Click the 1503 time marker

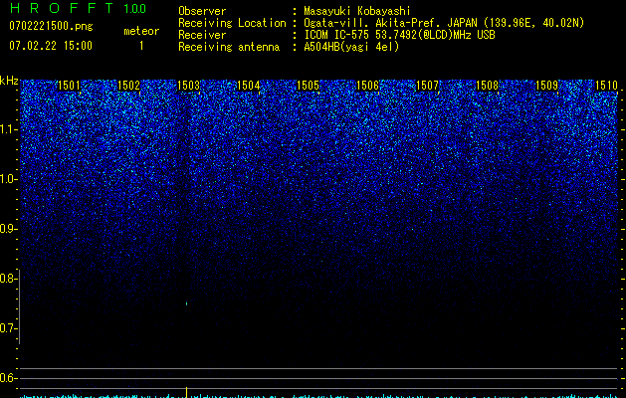coord(188,86)
